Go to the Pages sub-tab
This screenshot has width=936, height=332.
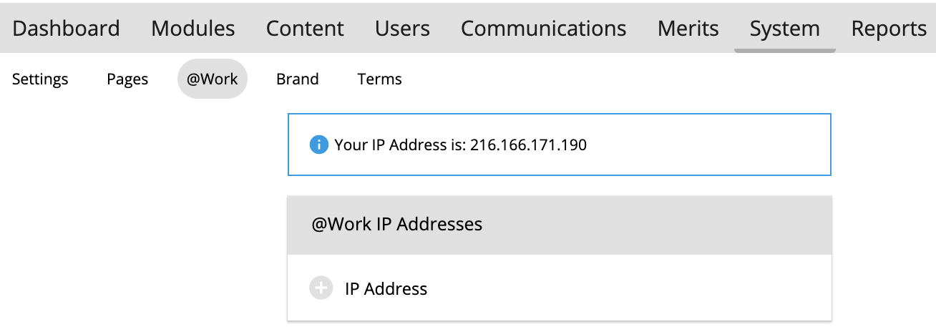(127, 79)
